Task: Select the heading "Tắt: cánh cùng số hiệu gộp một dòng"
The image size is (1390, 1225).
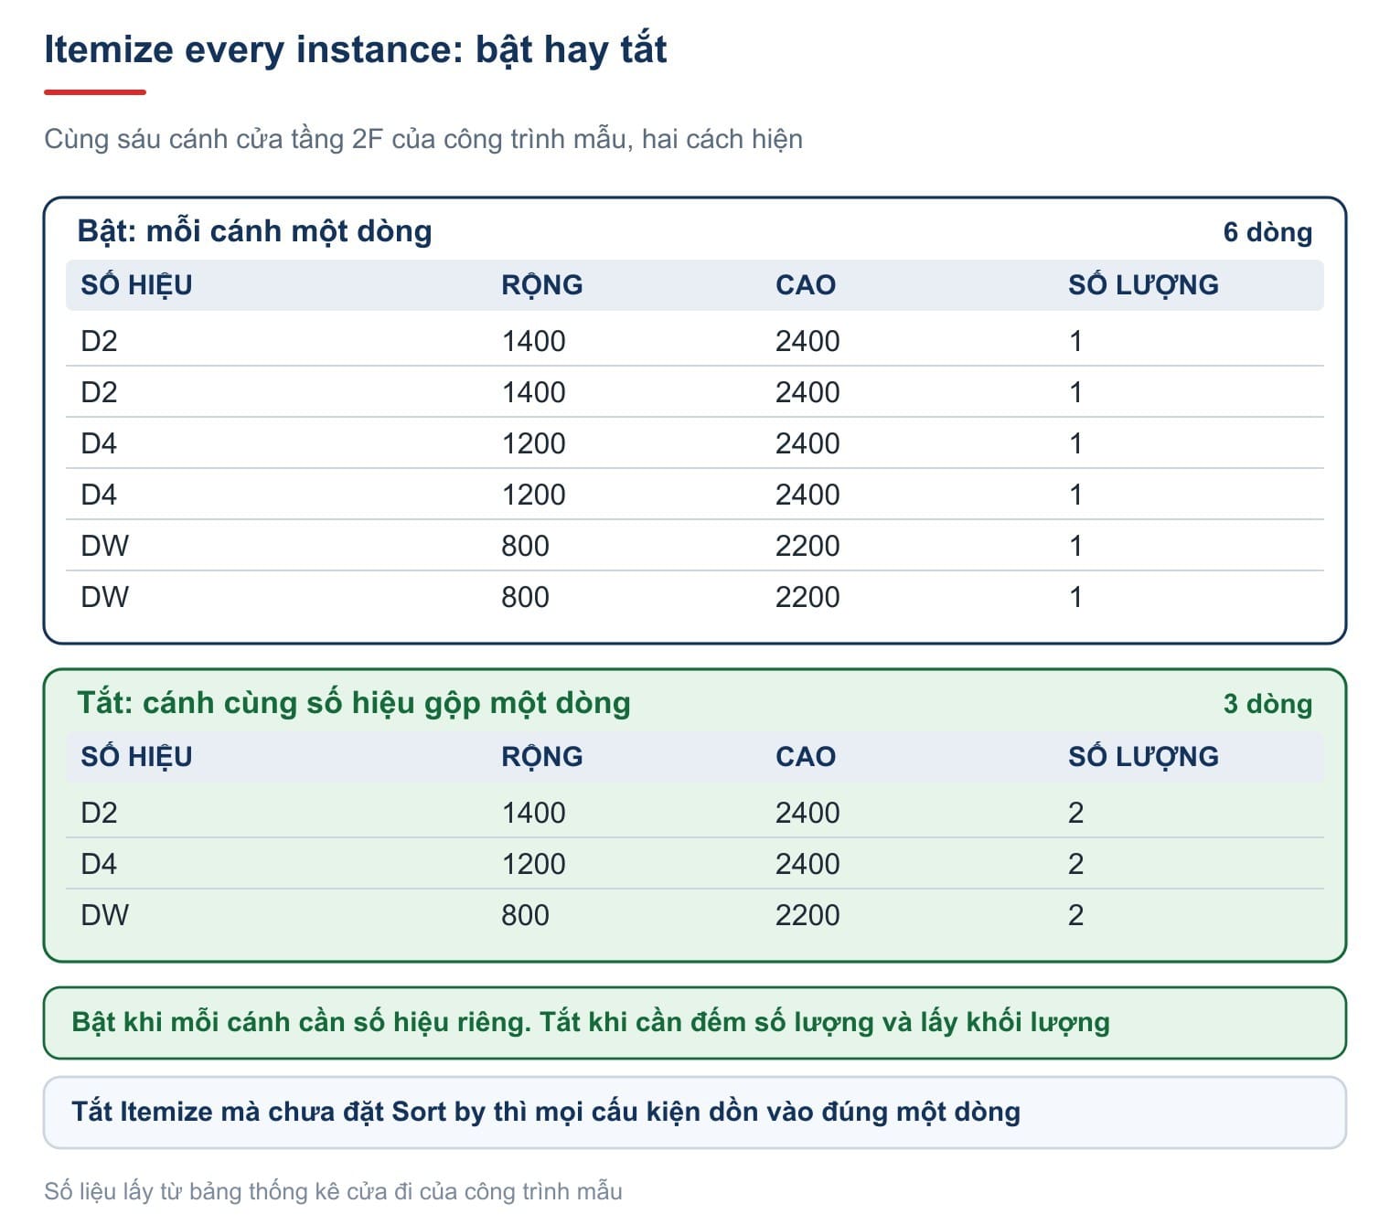Action: click(354, 703)
